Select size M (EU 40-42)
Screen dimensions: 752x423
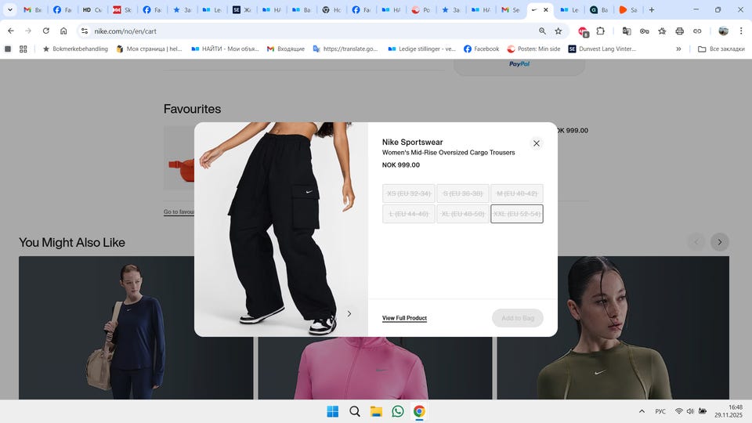pos(517,193)
